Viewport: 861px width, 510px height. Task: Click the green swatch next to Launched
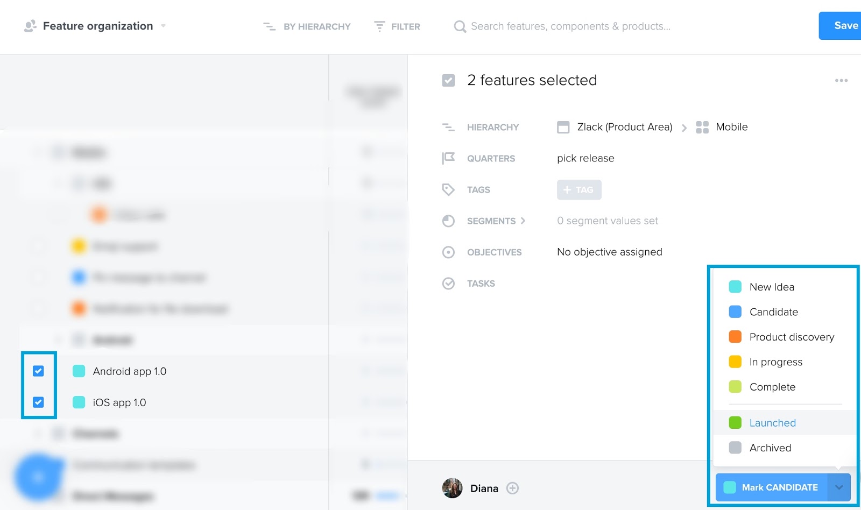coord(734,423)
